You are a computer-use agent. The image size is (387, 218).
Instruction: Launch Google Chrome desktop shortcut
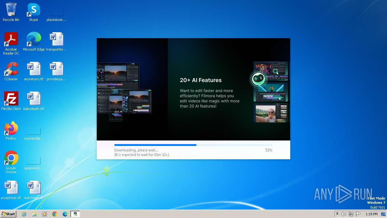(11, 162)
